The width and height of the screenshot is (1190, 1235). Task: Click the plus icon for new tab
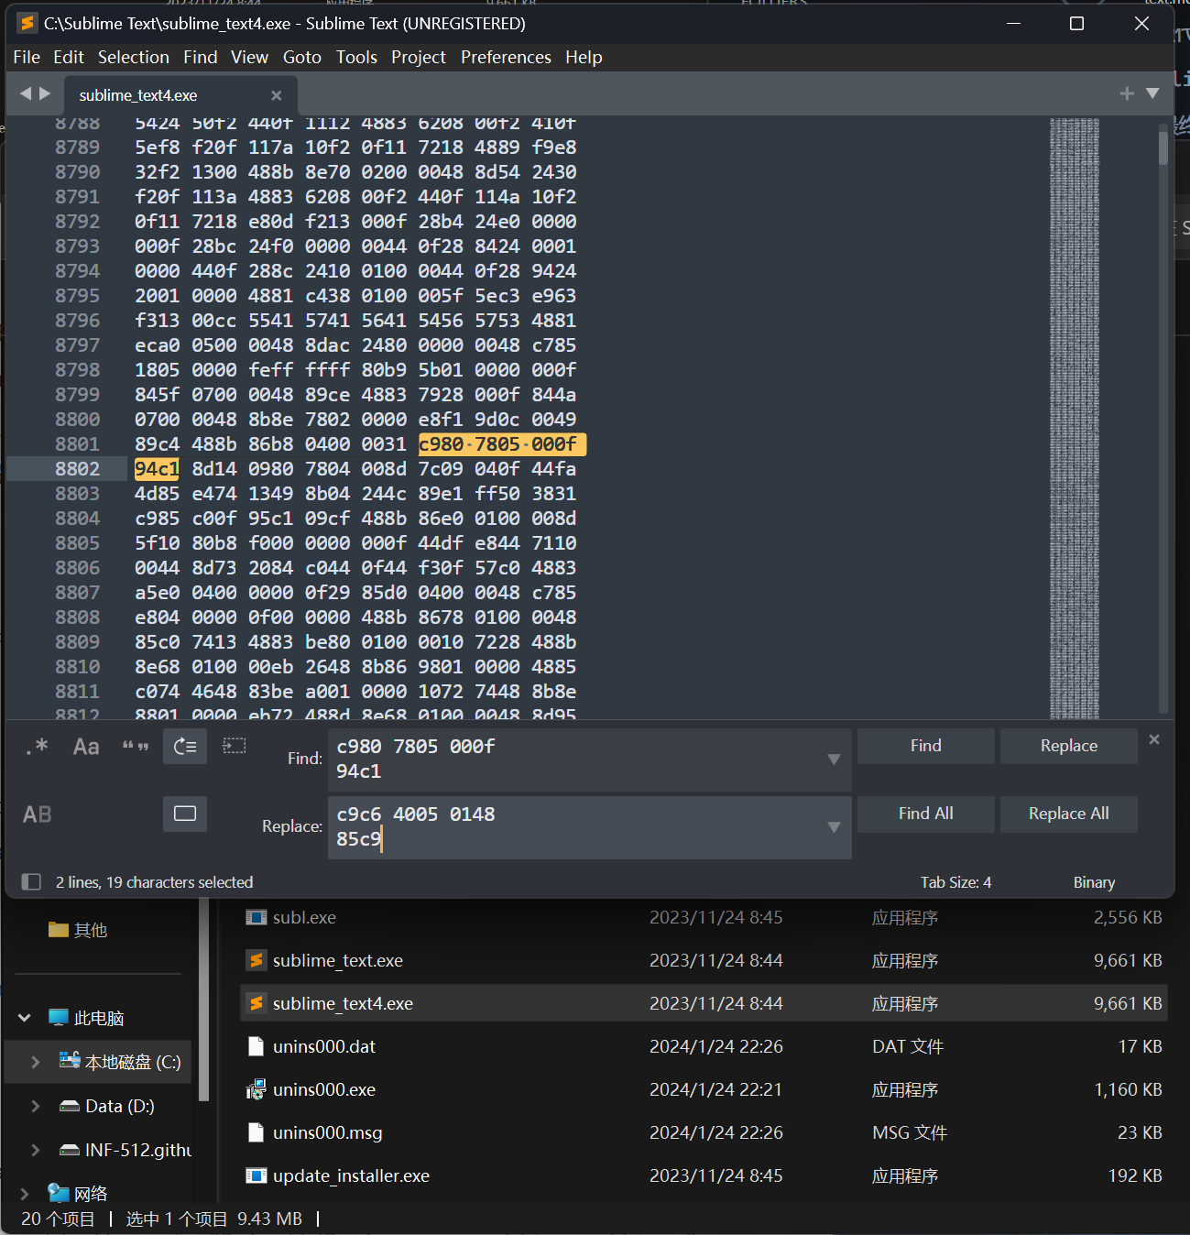click(1127, 93)
